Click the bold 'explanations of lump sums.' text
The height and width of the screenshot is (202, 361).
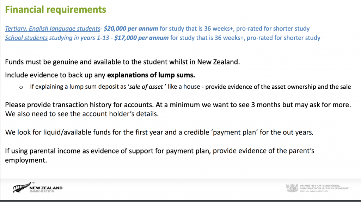click(151, 75)
